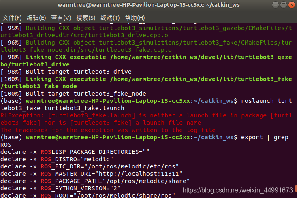The image size is (297, 198).
Task: Click the window title warmtree@warmtree-HP-Pavilion
Action: point(148,6)
